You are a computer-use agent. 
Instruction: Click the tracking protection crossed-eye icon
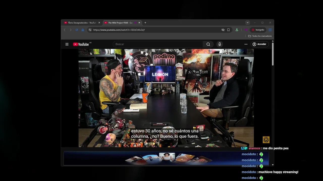[x=223, y=30]
